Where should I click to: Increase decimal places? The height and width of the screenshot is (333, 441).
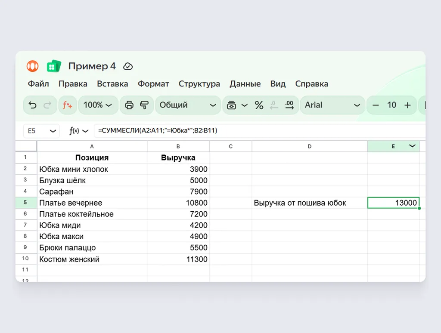pyautogui.click(x=289, y=105)
